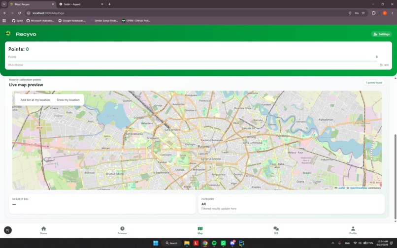Open the OpenStreetMap attribution link

pos(358,188)
